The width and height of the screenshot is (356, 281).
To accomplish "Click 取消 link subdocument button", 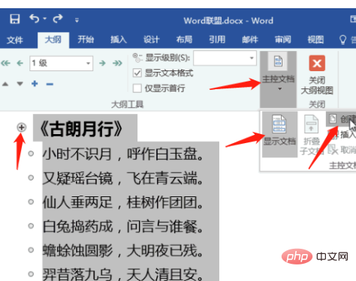I will [342, 150].
